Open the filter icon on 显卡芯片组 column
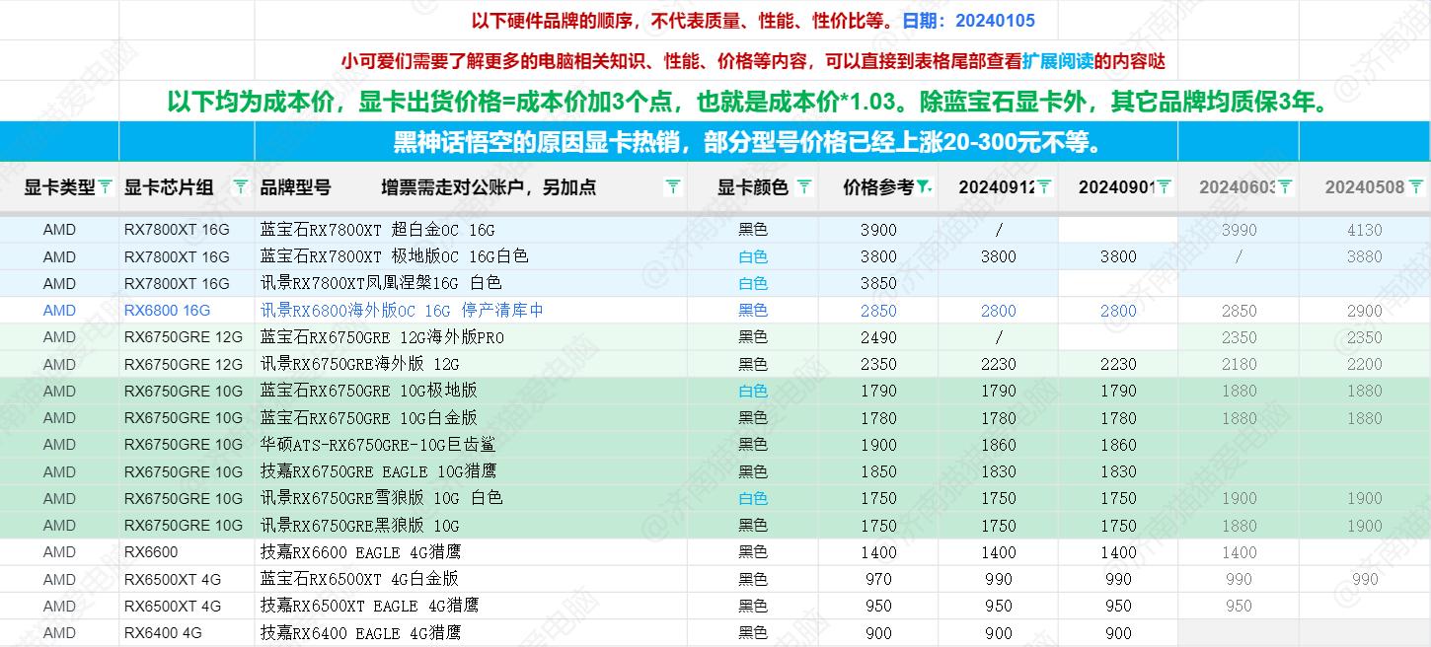This screenshot has width=1431, height=647. (x=240, y=186)
